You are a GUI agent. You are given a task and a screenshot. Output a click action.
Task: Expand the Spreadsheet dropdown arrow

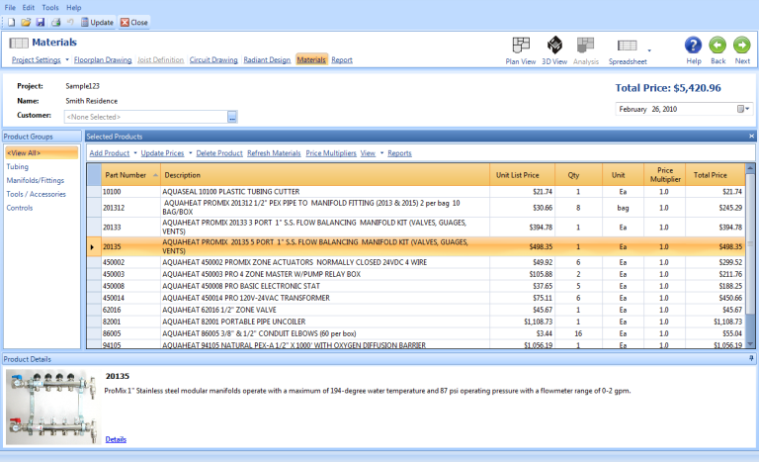point(649,50)
